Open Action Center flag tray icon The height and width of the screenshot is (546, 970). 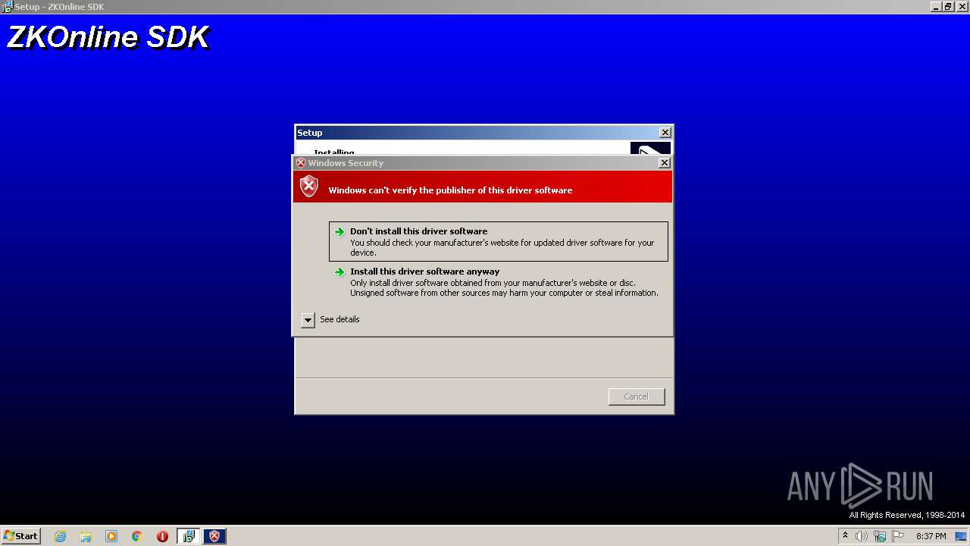[x=898, y=536]
